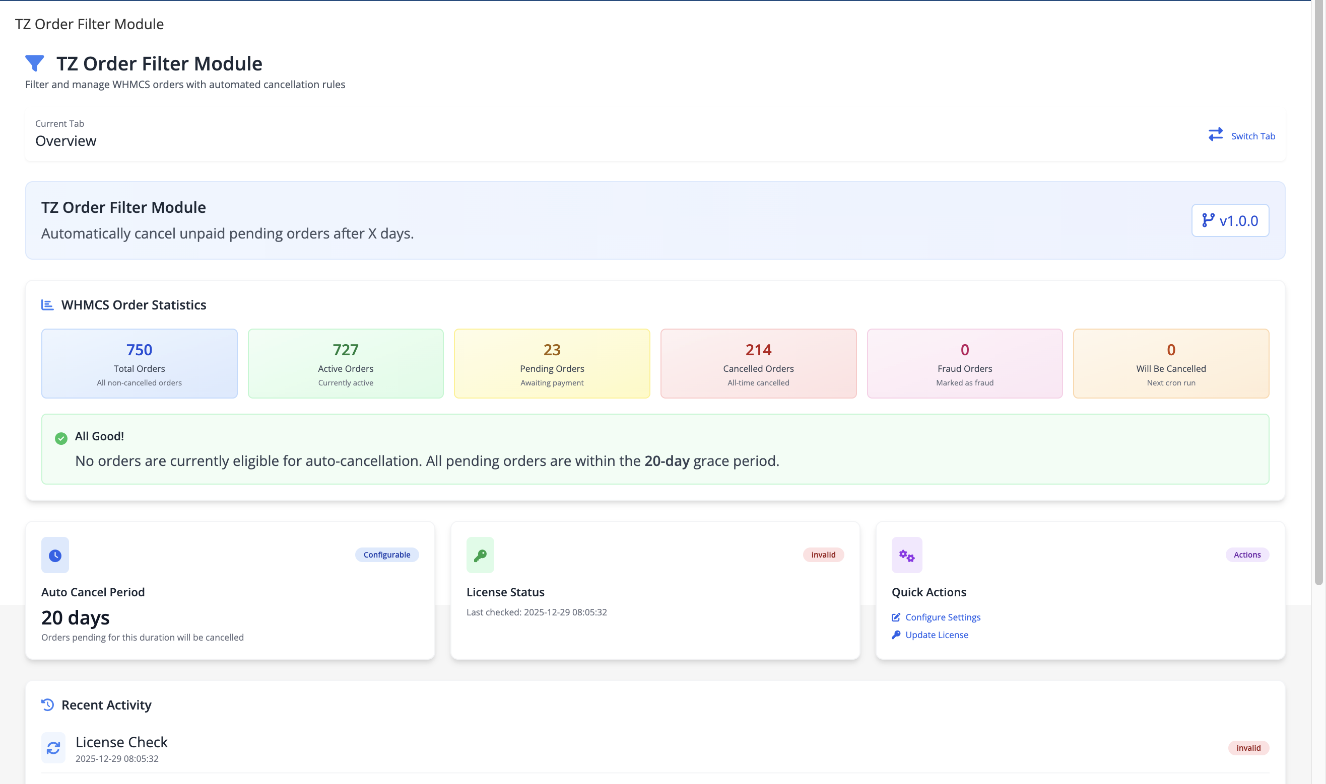The height and width of the screenshot is (784, 1326).
Task: Click the Update License link
Action: click(936, 635)
